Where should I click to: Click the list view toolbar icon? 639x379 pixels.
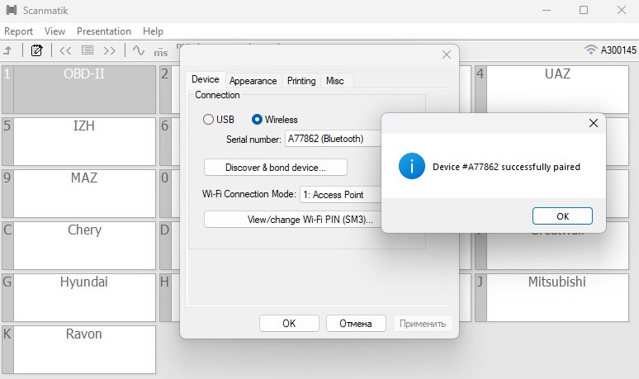point(88,50)
